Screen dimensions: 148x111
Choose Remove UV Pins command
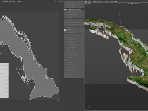click(x=74, y=5)
